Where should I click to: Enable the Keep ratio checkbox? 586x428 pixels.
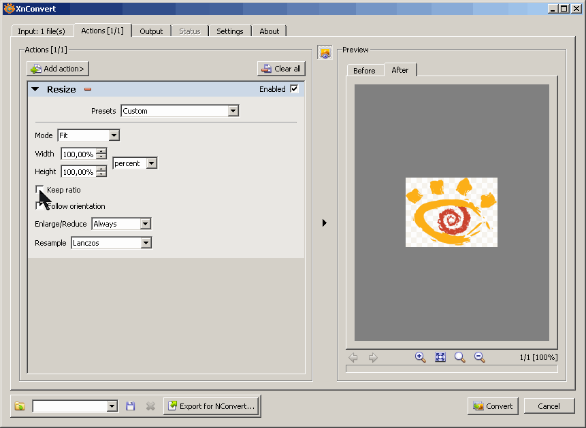coord(39,190)
